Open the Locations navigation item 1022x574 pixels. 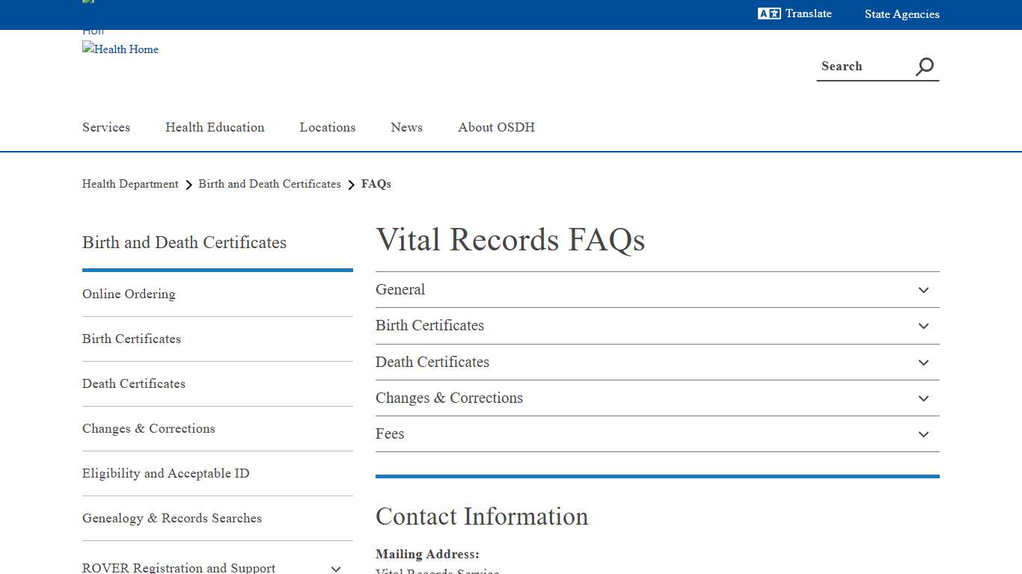pyautogui.click(x=327, y=128)
